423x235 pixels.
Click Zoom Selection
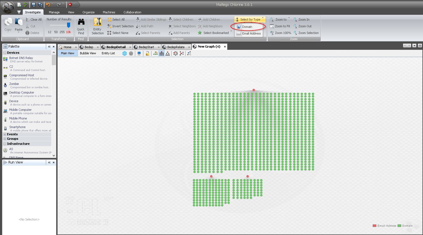click(x=306, y=33)
